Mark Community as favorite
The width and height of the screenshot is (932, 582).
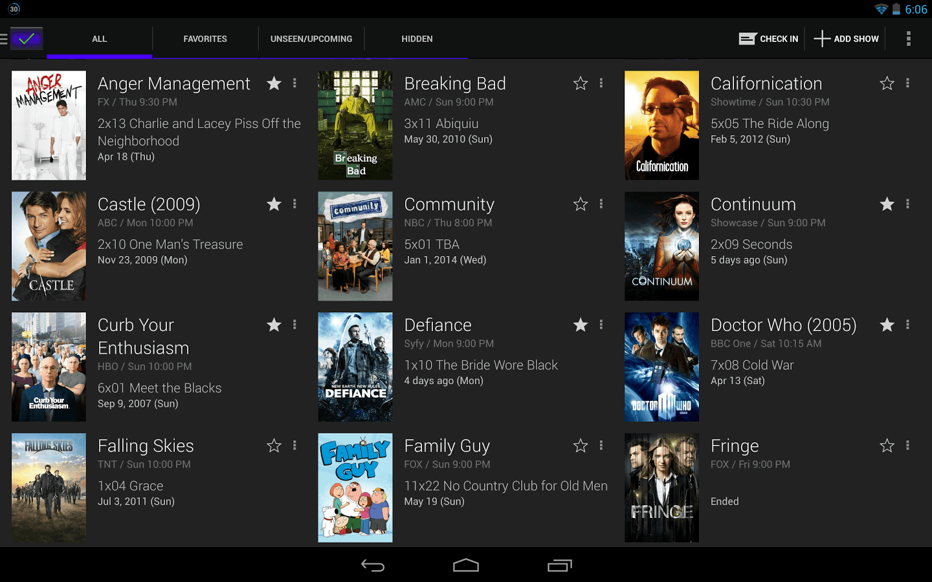[x=581, y=204]
